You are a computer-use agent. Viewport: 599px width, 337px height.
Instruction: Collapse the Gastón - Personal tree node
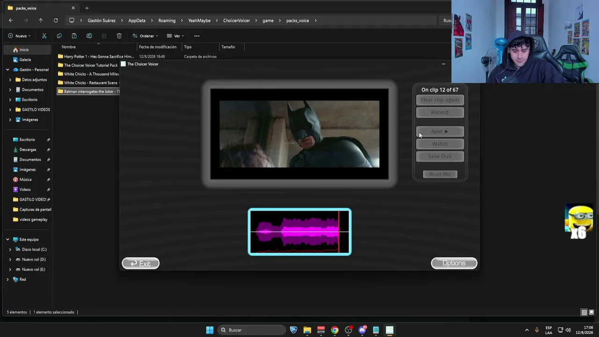7,70
